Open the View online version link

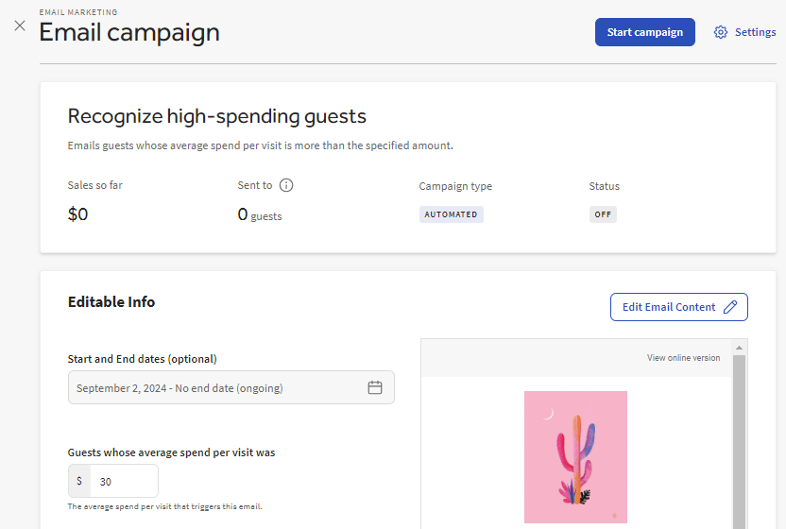click(x=683, y=358)
